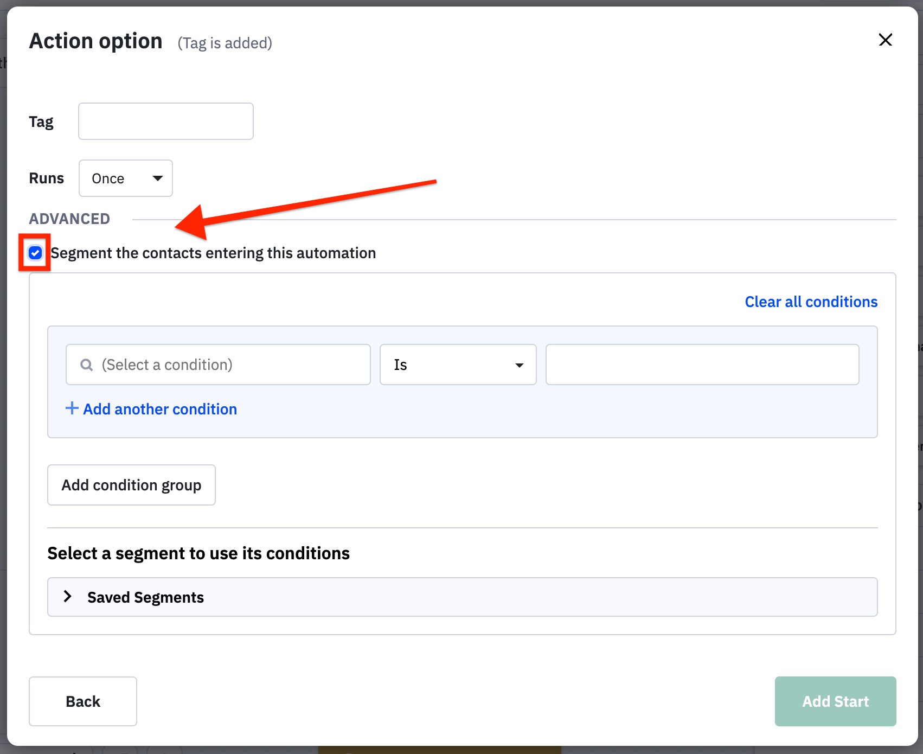Click the Select a condition search field
The width and height of the screenshot is (923, 754).
click(228, 365)
